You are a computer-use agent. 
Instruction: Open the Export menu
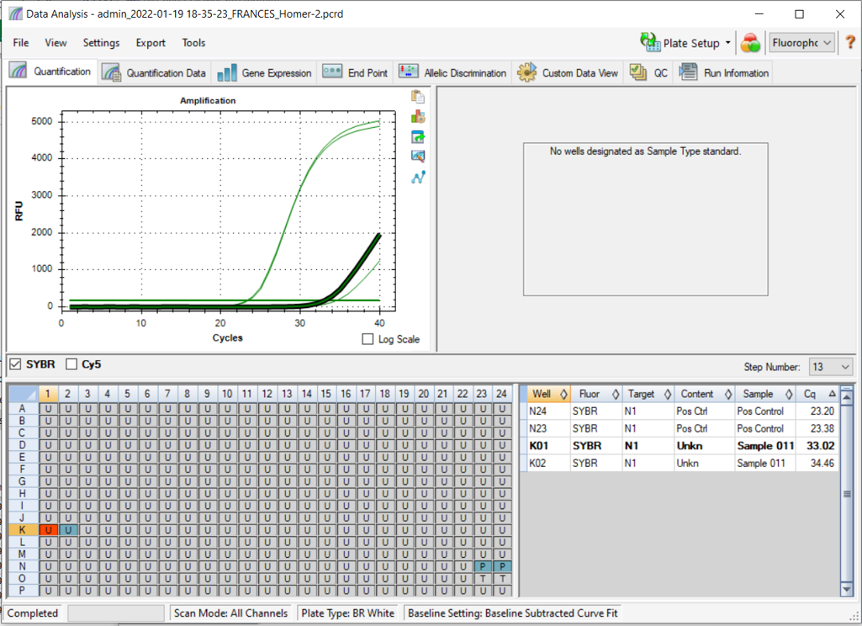pyautogui.click(x=151, y=43)
